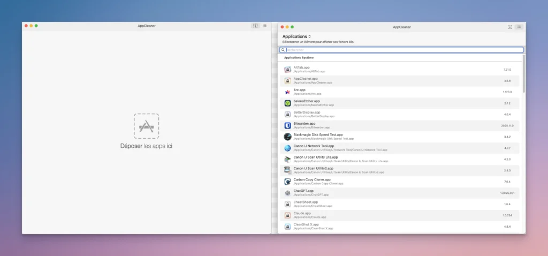Click the Canon IJ Network Tool globe icon
Screen dimensions: 548x256
pyautogui.click(x=287, y=148)
